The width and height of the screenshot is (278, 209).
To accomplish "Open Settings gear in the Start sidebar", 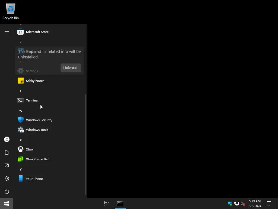I will (x=7, y=179).
